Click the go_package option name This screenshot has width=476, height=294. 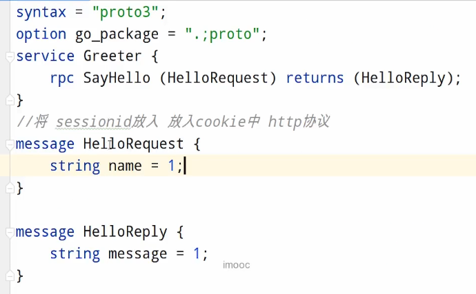tap(117, 35)
